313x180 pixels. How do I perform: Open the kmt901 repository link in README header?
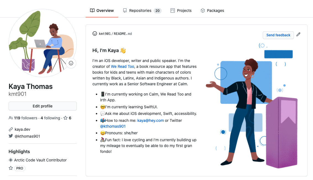pyautogui.click(x=105, y=34)
